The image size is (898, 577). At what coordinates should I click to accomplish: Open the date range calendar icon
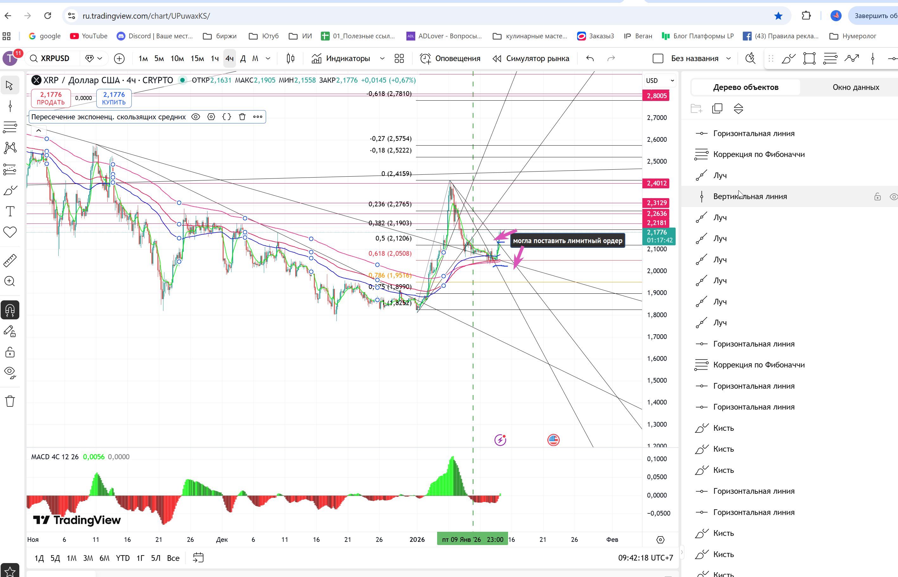pyautogui.click(x=198, y=558)
